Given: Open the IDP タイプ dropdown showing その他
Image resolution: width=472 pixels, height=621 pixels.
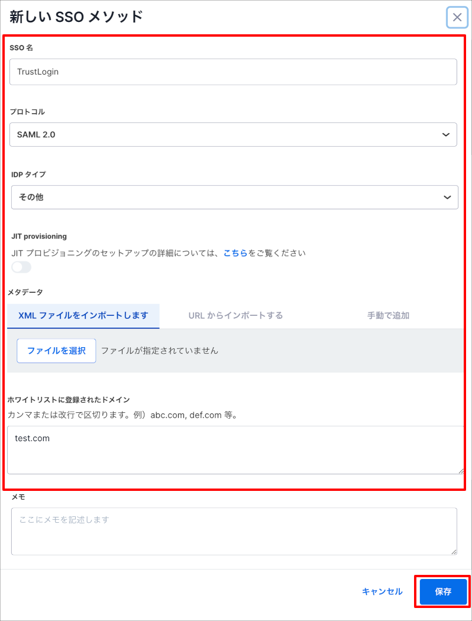Looking at the screenshot, I should pyautogui.click(x=235, y=197).
